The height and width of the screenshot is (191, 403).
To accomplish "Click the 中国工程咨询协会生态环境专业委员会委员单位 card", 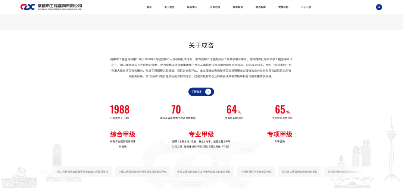I will point(204,172).
